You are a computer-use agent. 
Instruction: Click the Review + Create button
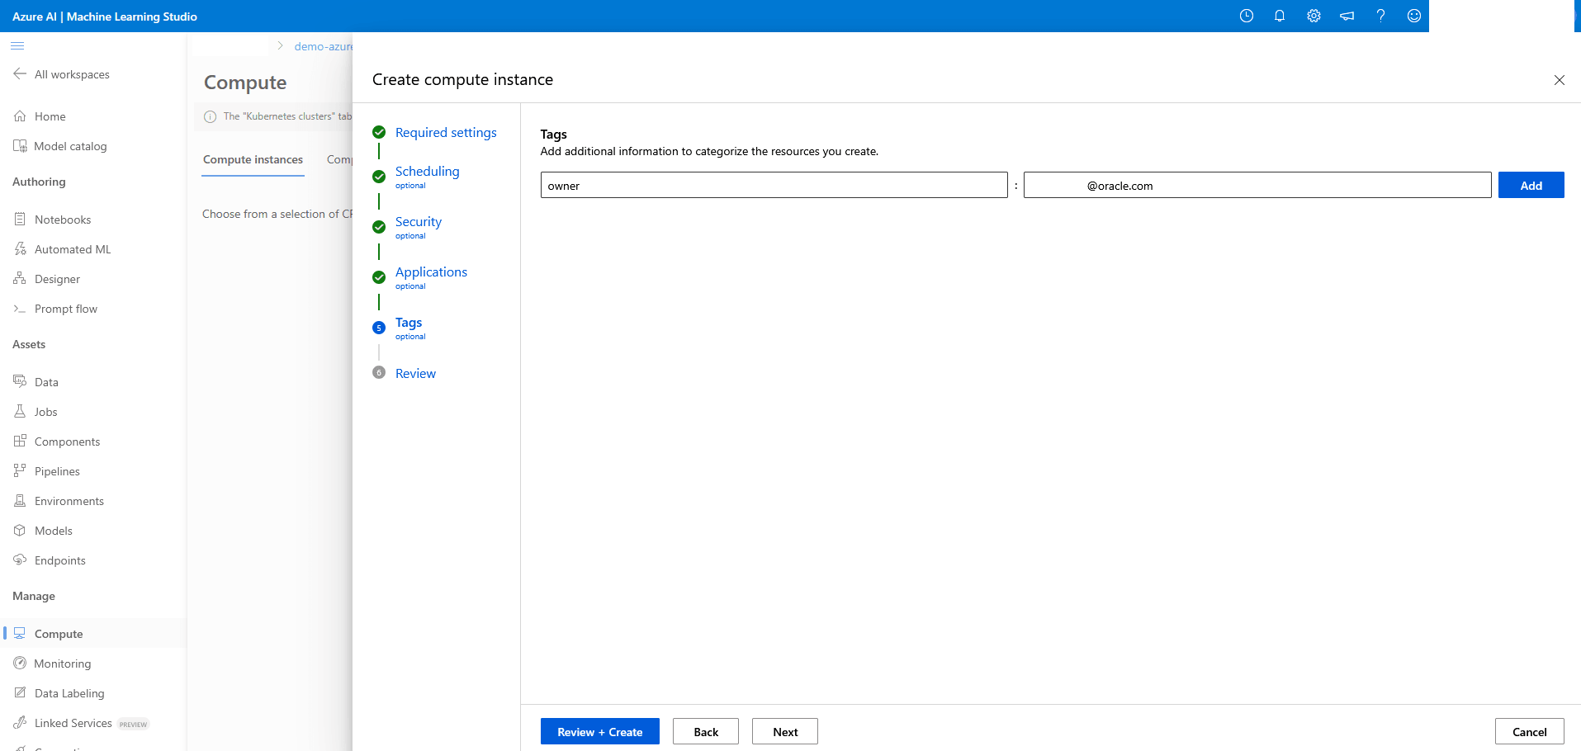point(599,731)
